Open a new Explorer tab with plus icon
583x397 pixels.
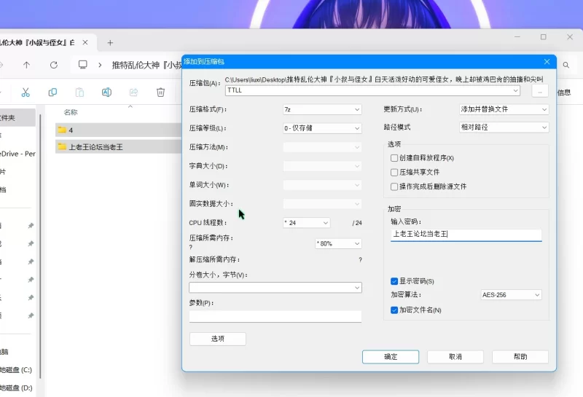click(x=110, y=43)
